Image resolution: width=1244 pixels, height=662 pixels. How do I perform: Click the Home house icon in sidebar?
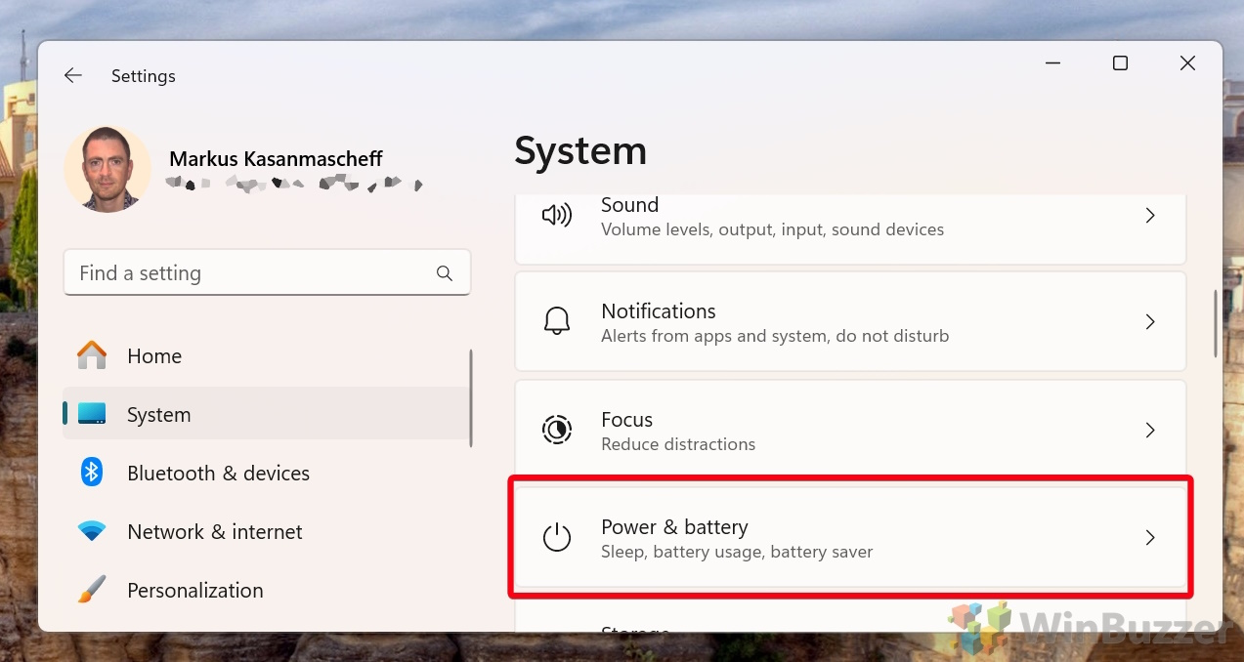pos(92,355)
